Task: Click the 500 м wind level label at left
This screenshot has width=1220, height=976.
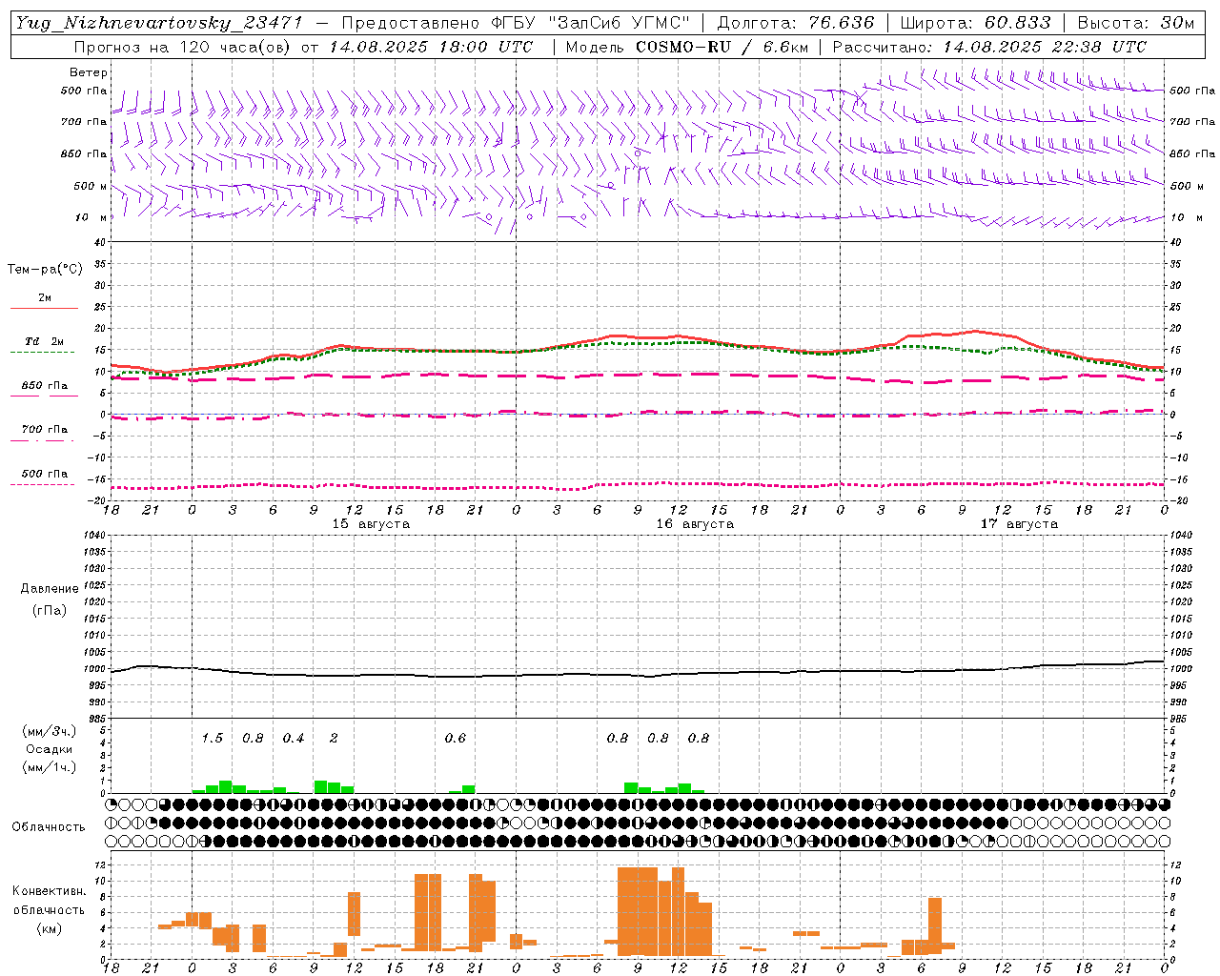Action: (91, 186)
